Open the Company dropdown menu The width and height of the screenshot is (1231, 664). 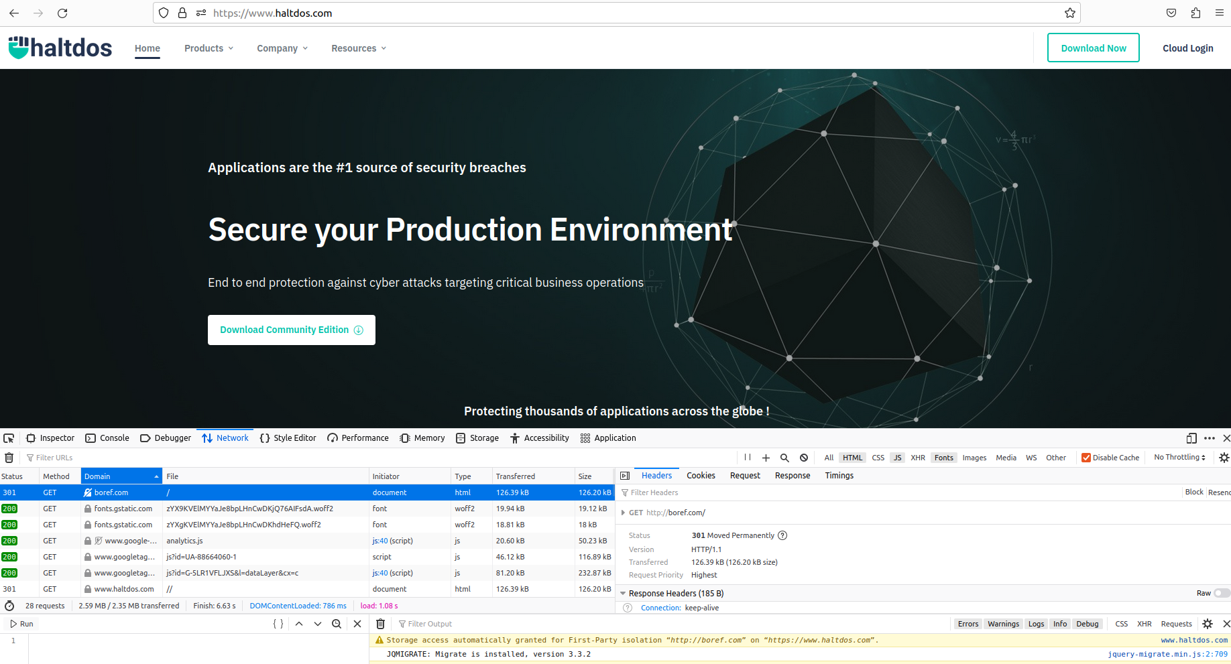tap(282, 48)
